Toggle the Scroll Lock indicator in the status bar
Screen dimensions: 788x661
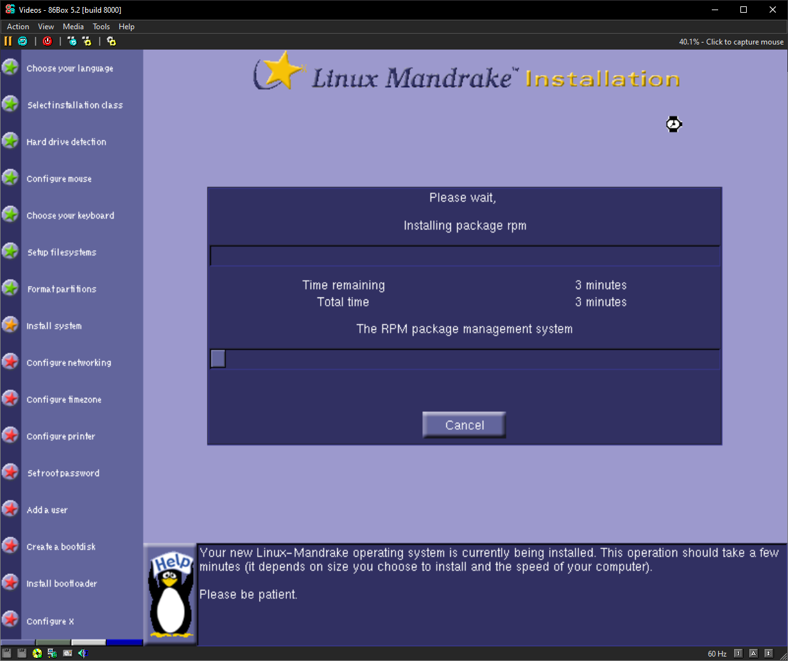(768, 653)
